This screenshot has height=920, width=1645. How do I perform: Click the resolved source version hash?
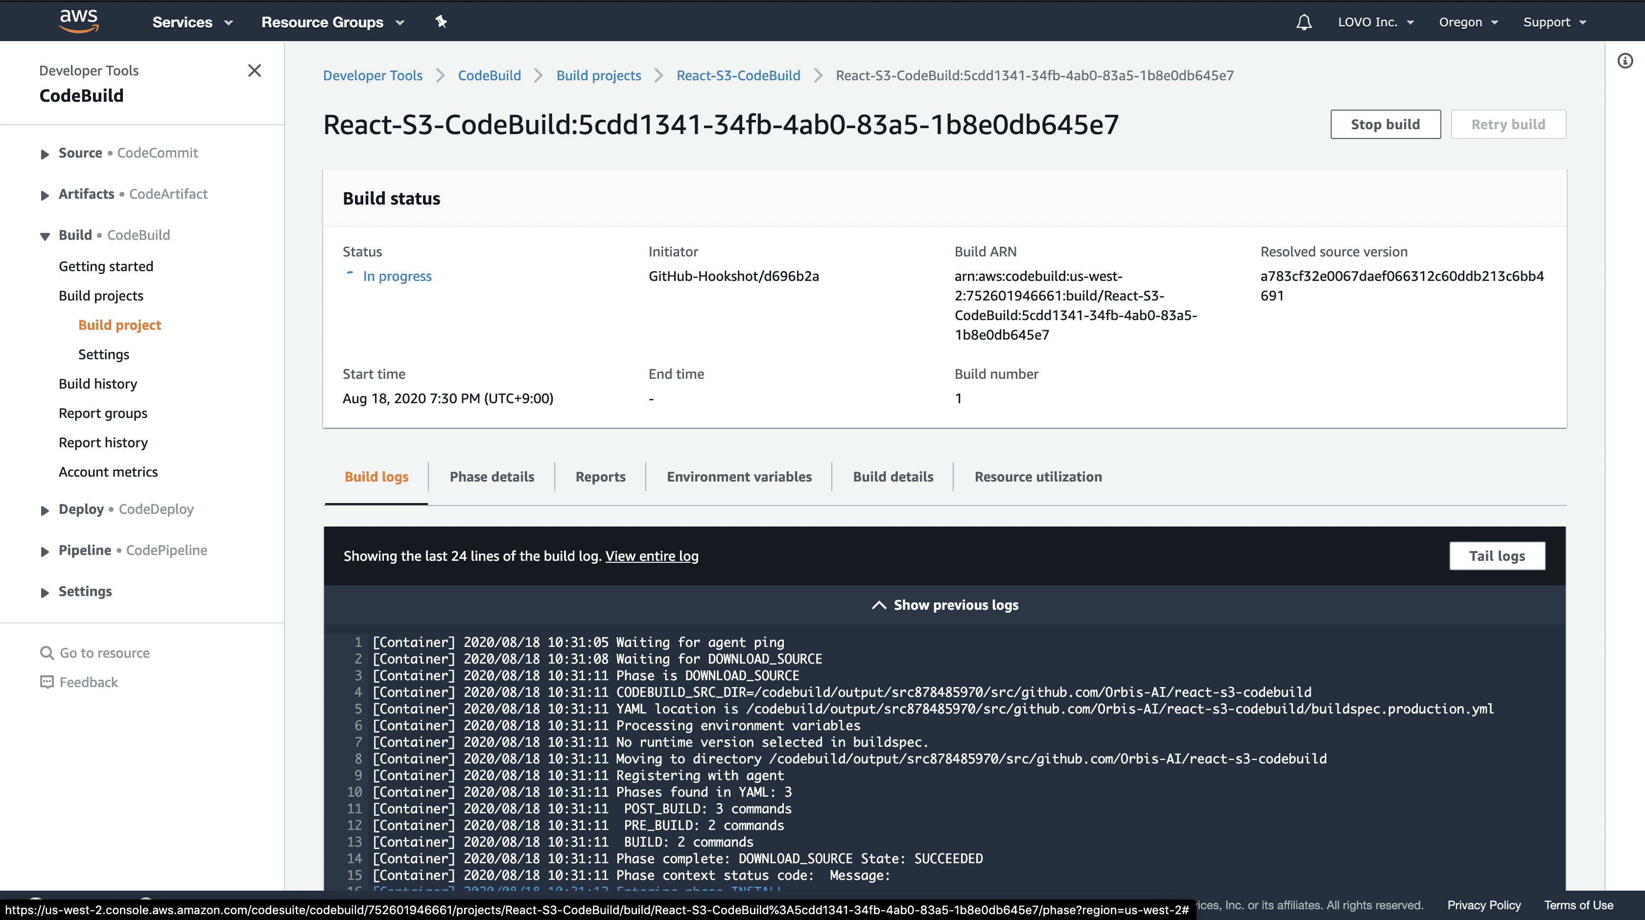(x=1402, y=286)
